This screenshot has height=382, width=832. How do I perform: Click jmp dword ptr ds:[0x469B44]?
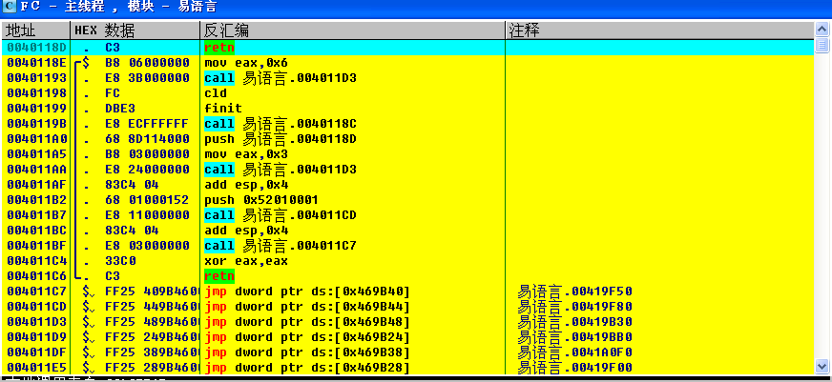306,307
